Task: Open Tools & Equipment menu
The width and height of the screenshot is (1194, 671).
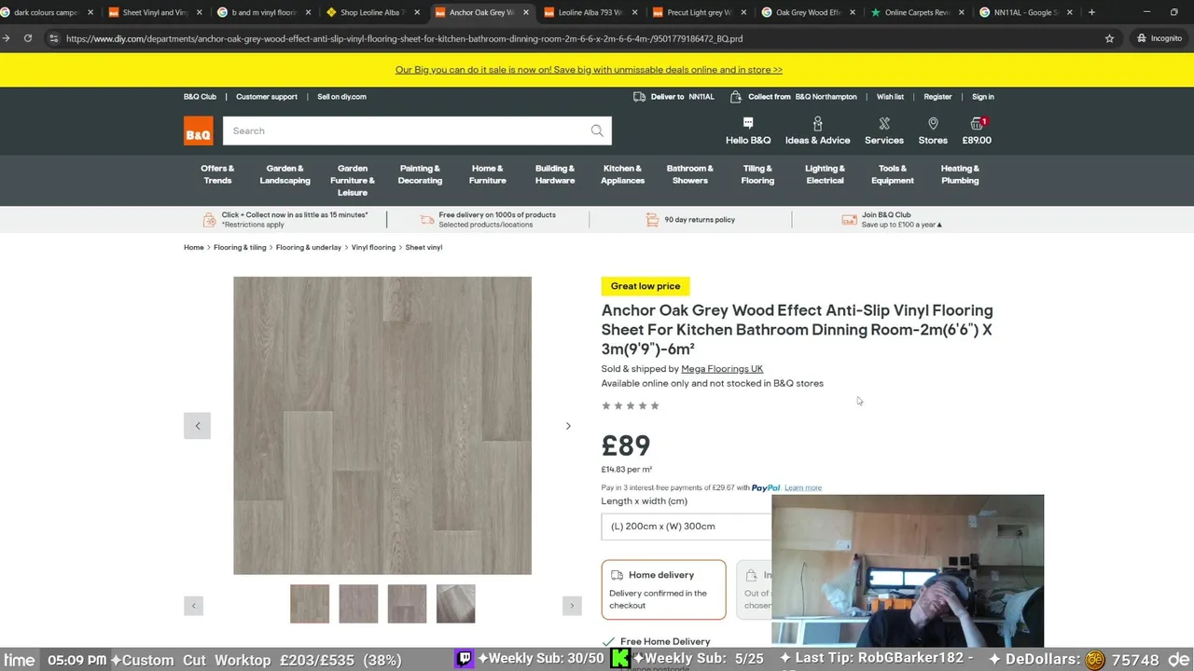Action: [x=893, y=174]
